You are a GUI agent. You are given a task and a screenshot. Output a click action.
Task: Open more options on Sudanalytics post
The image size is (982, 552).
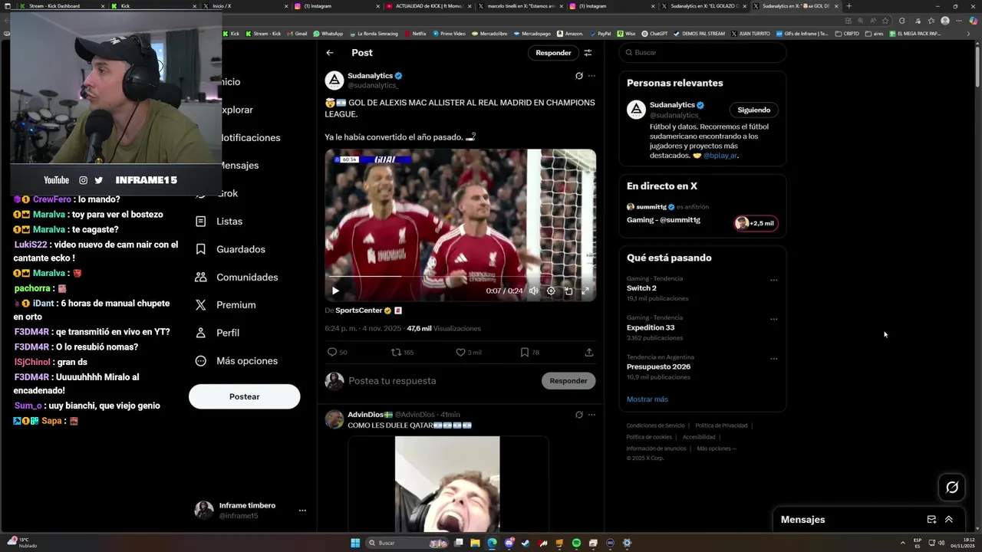click(592, 76)
